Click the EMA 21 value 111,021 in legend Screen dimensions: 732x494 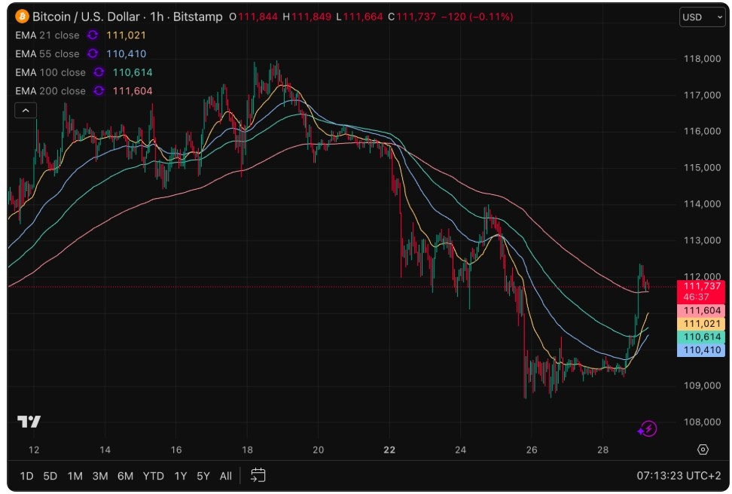click(126, 35)
